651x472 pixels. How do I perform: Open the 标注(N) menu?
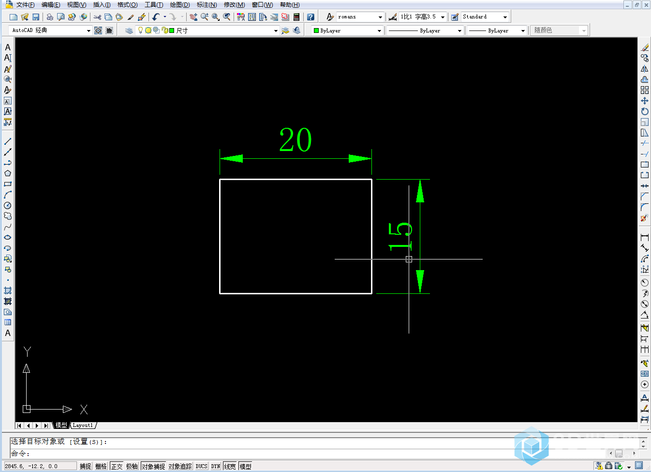pyautogui.click(x=207, y=5)
